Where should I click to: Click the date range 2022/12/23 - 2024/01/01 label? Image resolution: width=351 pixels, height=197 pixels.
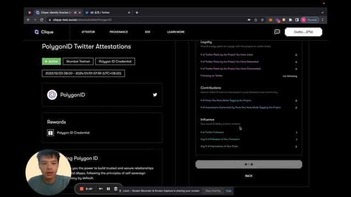[x=83, y=73]
